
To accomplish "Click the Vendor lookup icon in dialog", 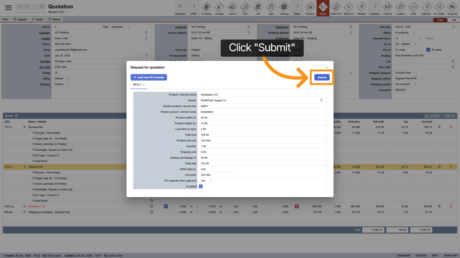I will 321,100.
